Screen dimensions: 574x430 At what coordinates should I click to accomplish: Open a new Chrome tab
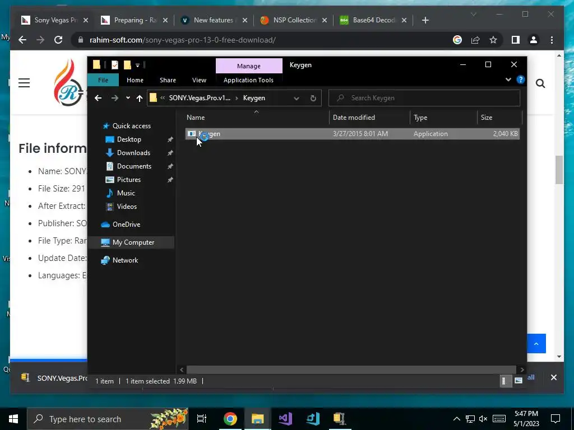425,21
